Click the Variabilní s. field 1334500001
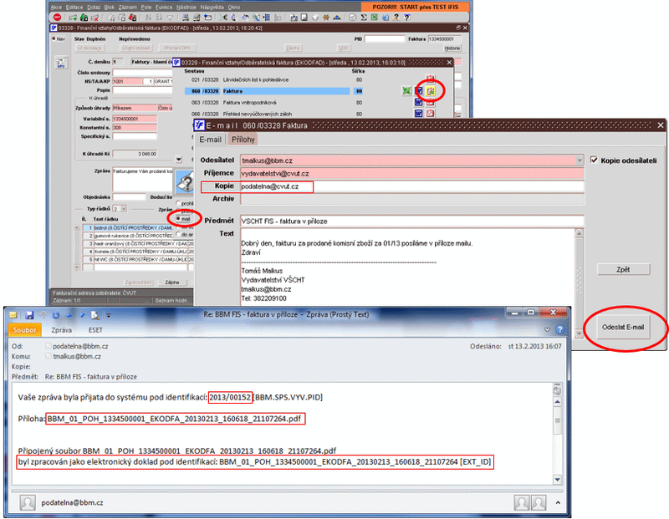This screenshot has height=519, width=669. click(135, 119)
